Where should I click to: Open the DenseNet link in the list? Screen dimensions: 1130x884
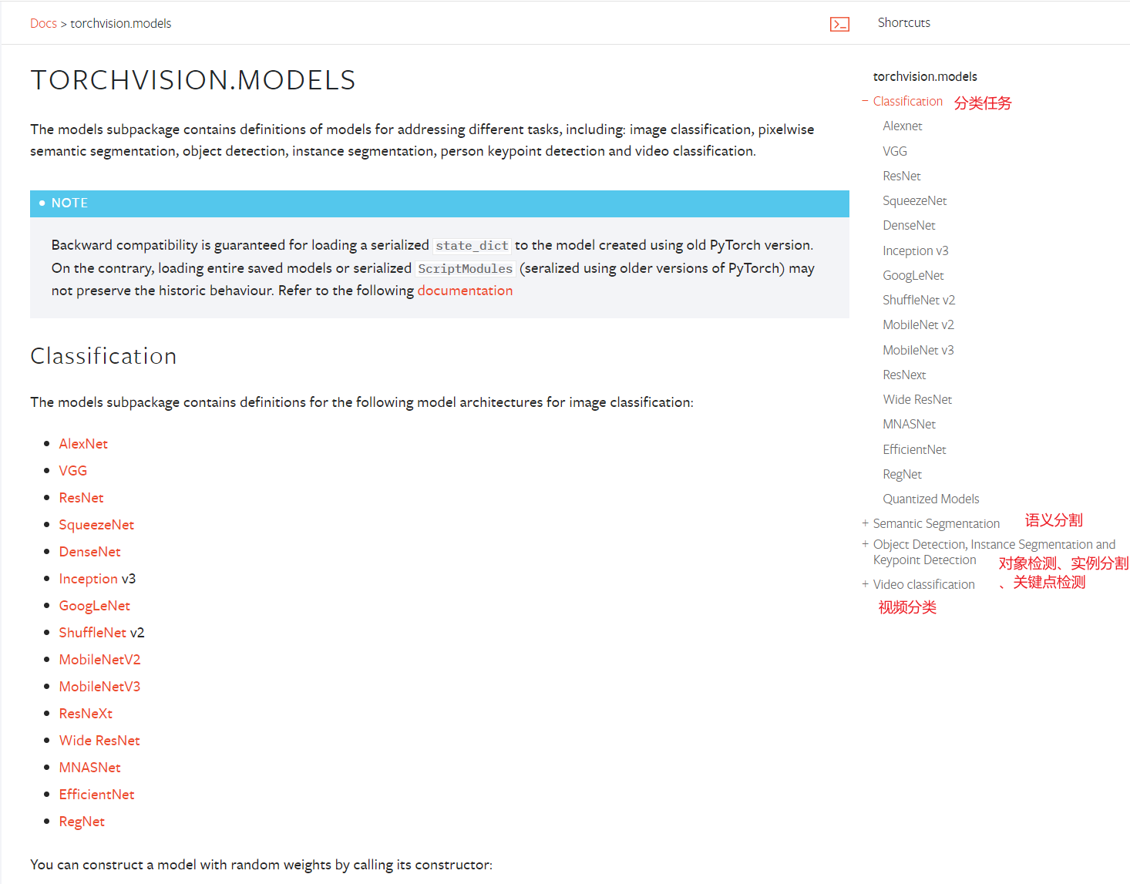[89, 552]
